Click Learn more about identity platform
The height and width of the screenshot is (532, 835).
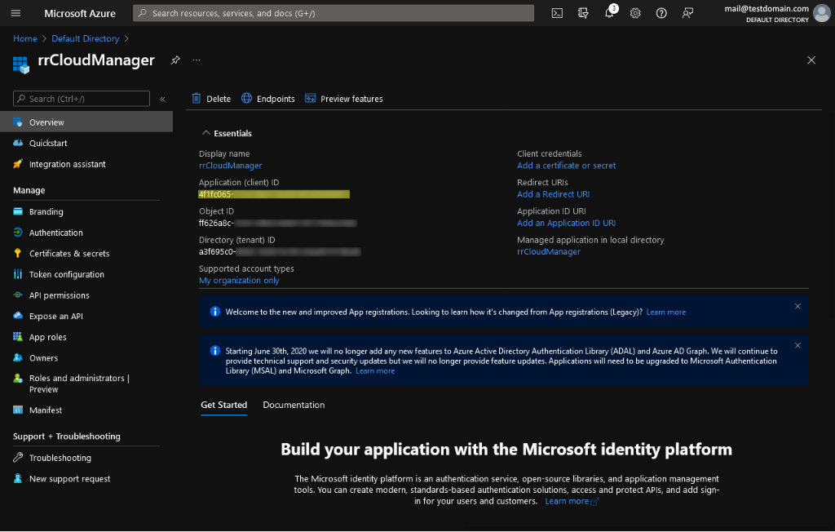(x=572, y=501)
